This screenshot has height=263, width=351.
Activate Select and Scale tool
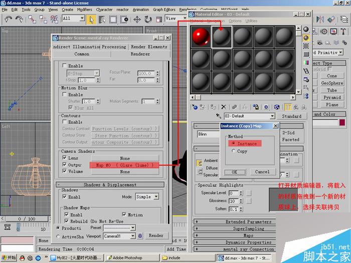click(x=159, y=20)
